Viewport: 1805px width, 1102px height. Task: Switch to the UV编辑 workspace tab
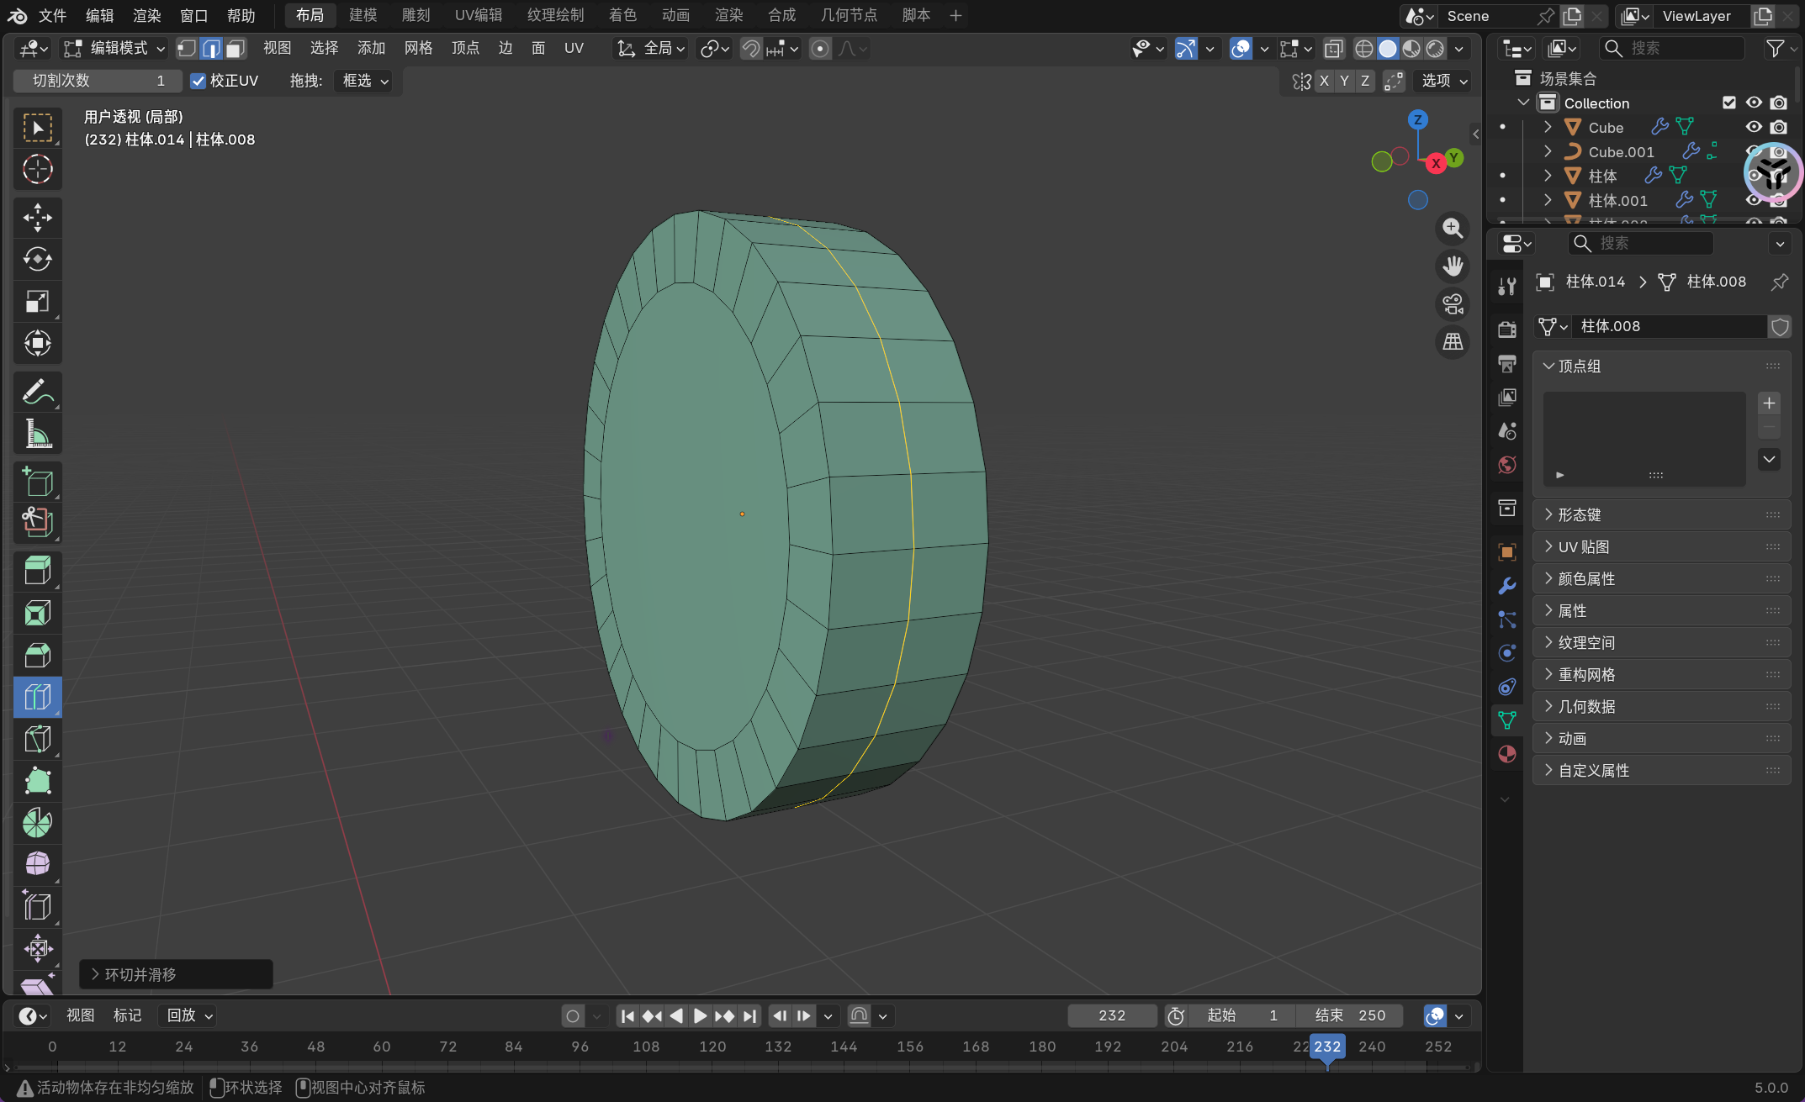click(x=478, y=15)
